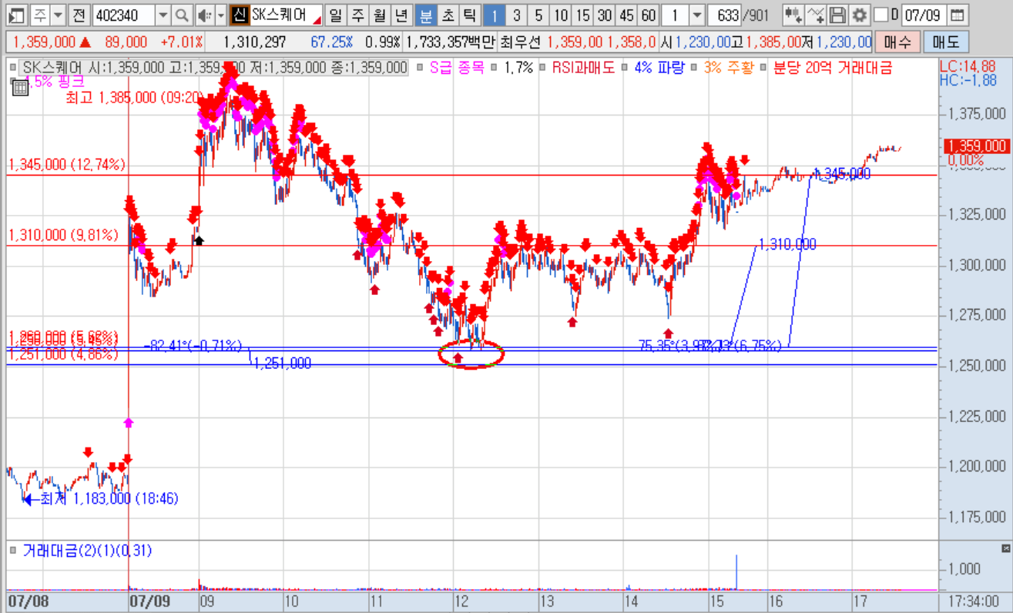Click the 매도 sell button
The height and width of the screenshot is (613, 1013).
945,42
